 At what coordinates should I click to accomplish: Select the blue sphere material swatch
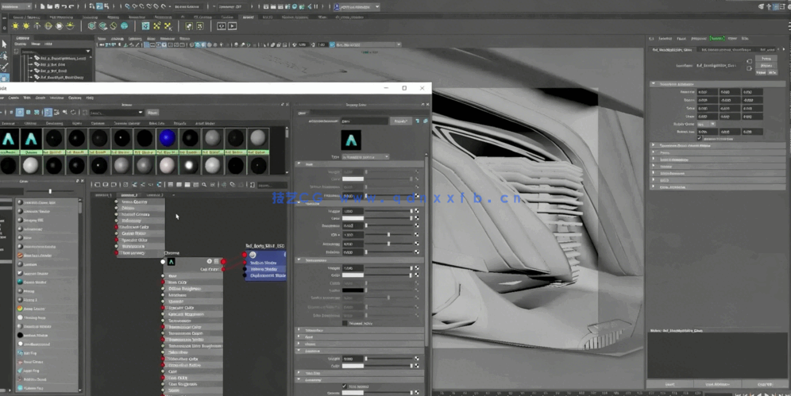point(166,139)
